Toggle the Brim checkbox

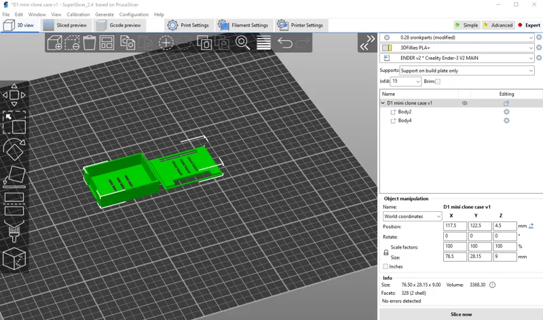pyautogui.click(x=438, y=82)
